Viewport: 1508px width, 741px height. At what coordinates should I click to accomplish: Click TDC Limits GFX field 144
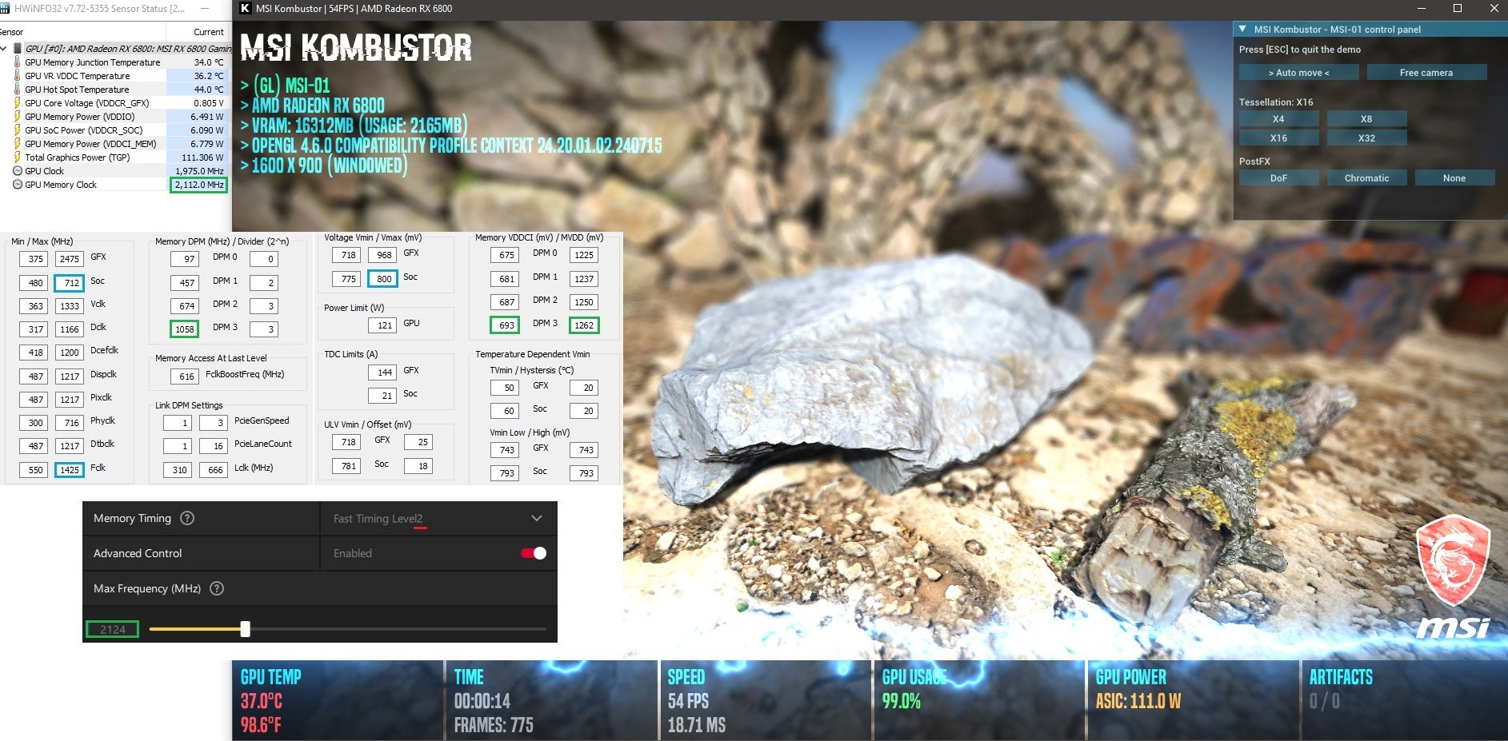[x=383, y=372]
